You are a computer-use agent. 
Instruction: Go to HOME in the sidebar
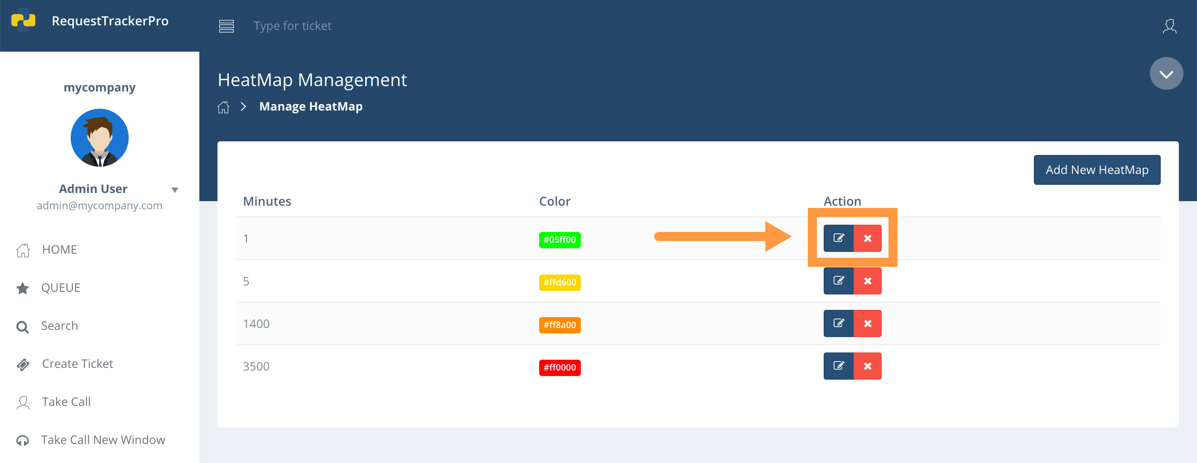[x=59, y=250]
